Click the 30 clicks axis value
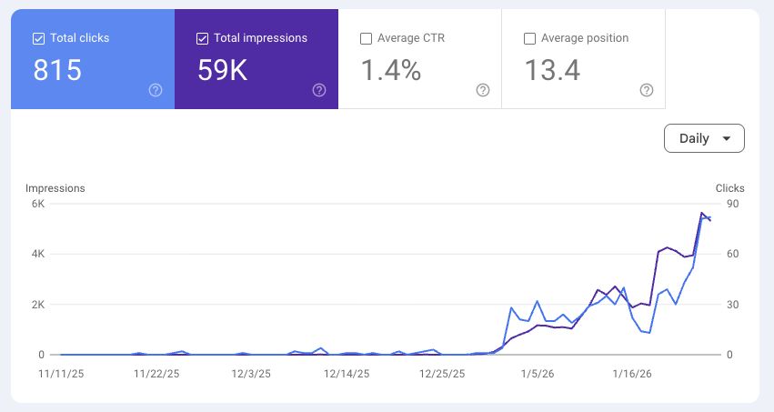The width and height of the screenshot is (774, 412). tap(733, 305)
